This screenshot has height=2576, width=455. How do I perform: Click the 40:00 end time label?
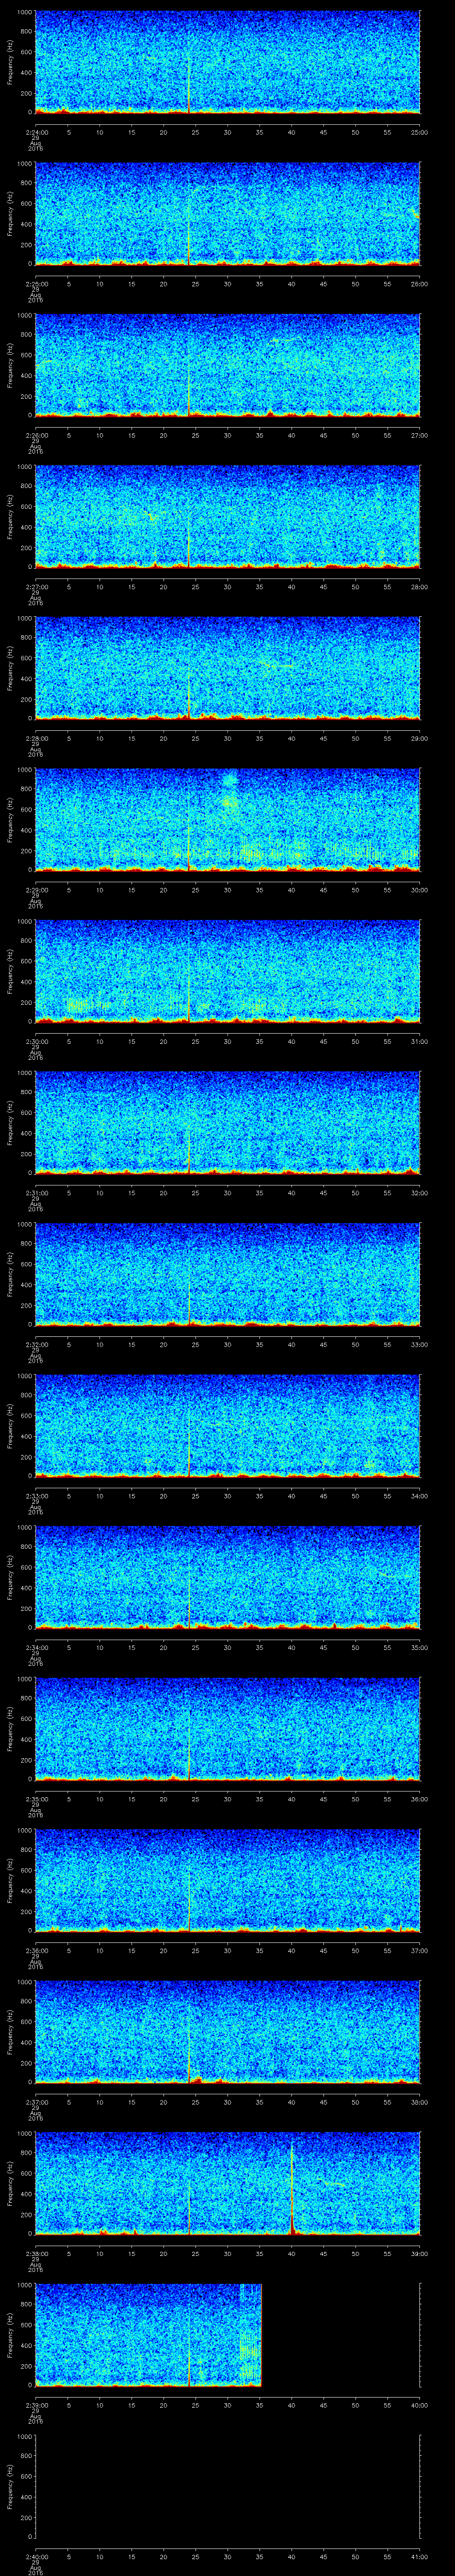(x=420, y=2405)
